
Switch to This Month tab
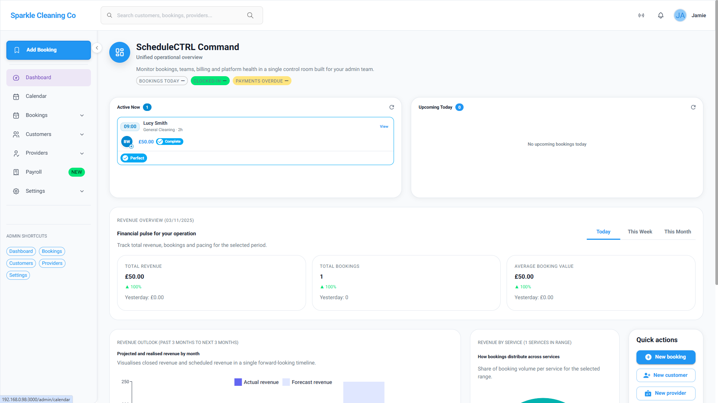coord(678,232)
